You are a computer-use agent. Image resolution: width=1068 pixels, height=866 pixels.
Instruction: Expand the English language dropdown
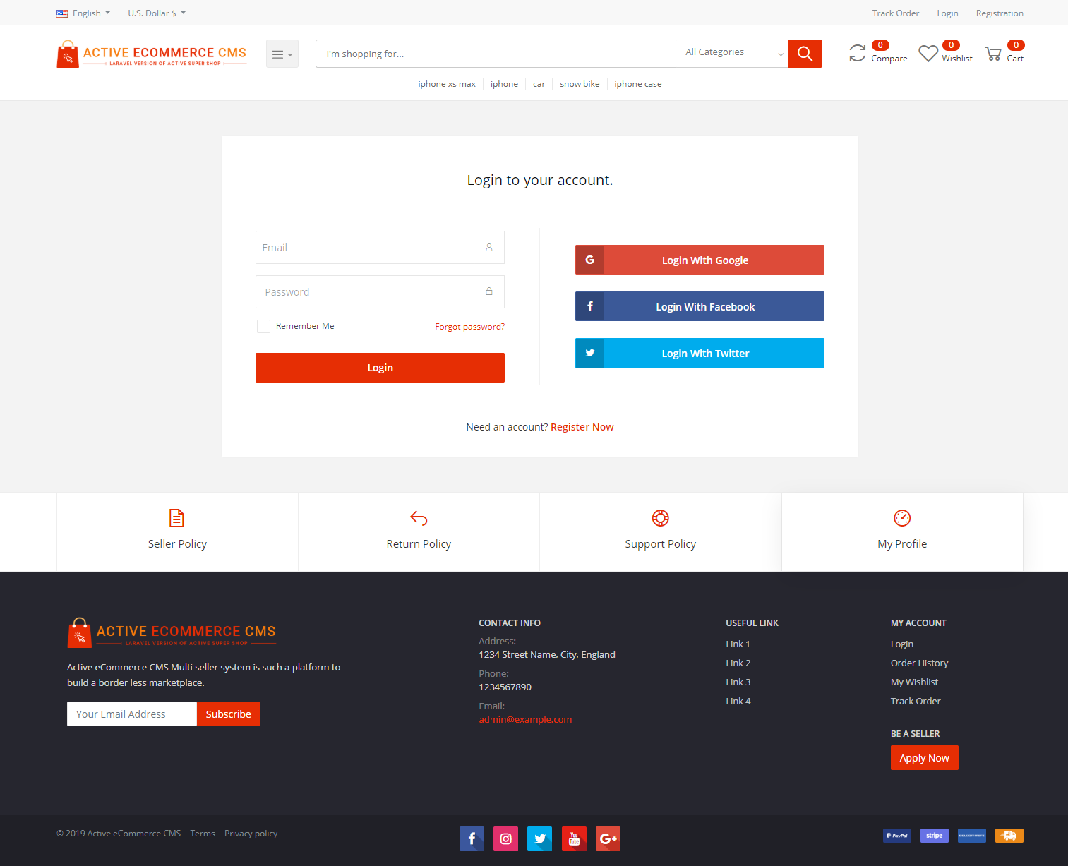click(x=84, y=13)
